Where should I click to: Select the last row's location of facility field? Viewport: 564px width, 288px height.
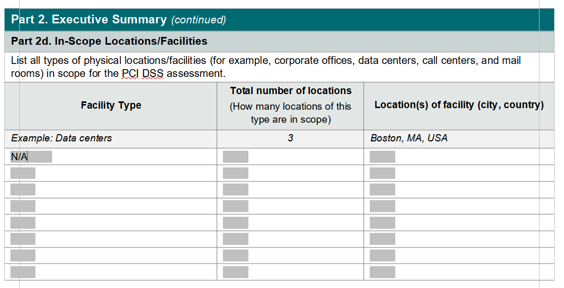(x=382, y=272)
